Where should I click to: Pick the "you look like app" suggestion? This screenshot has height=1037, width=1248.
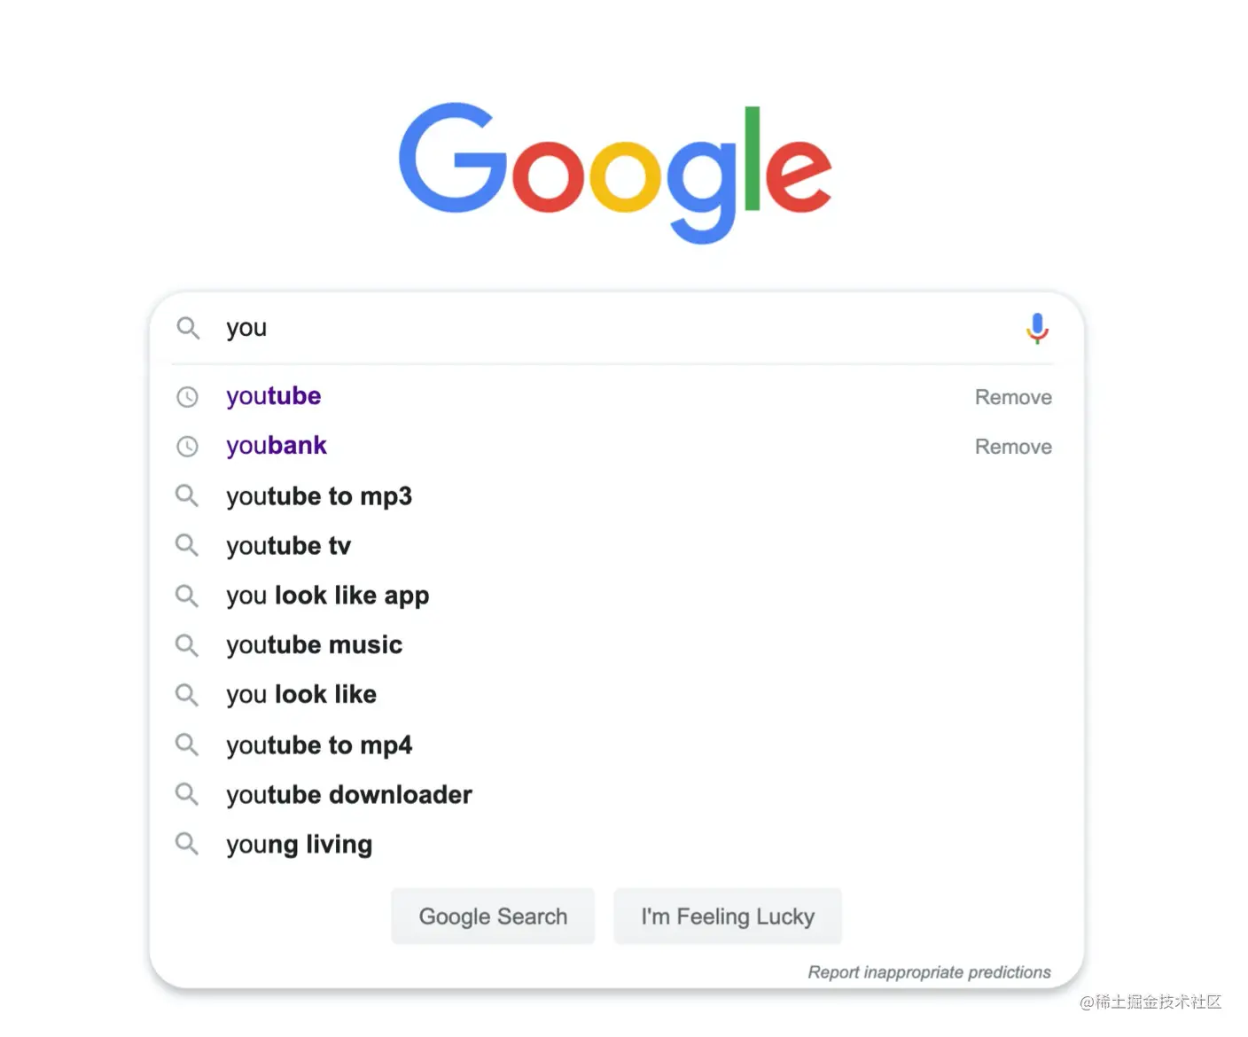[327, 596]
